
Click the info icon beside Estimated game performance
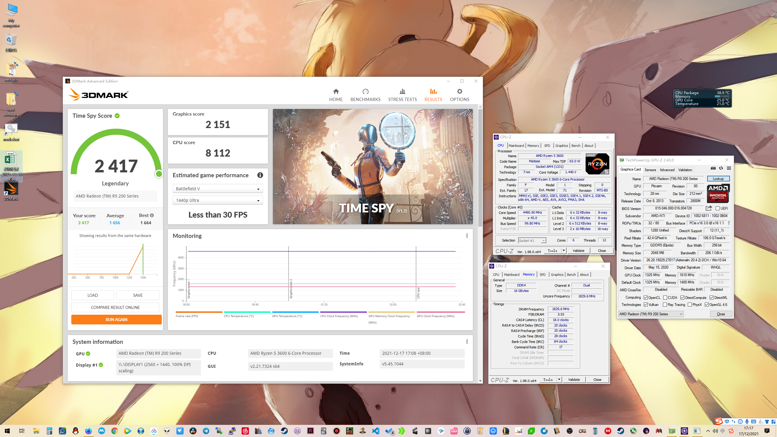260,175
